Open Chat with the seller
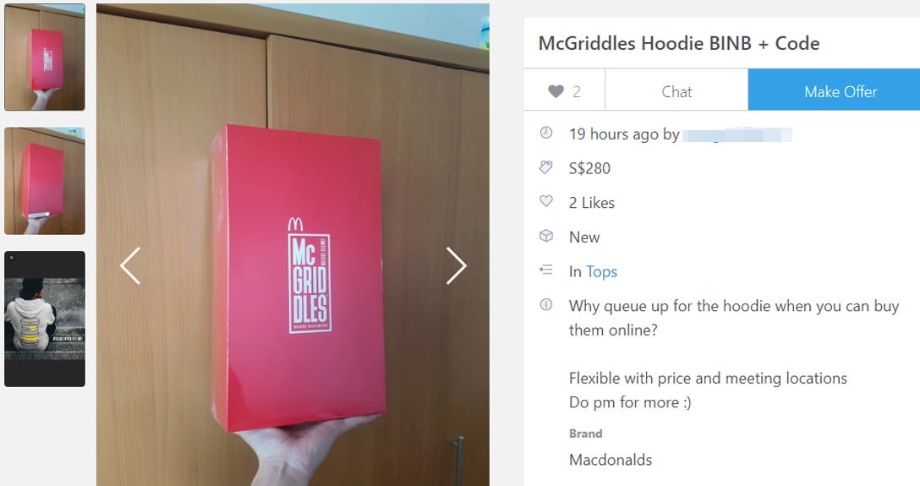920x486 pixels. 676,90
